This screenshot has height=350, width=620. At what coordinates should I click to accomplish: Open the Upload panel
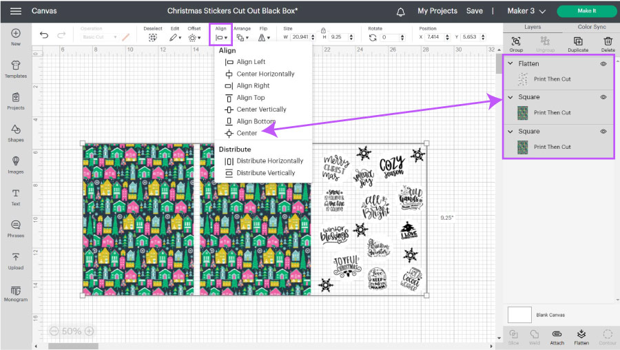(15, 260)
